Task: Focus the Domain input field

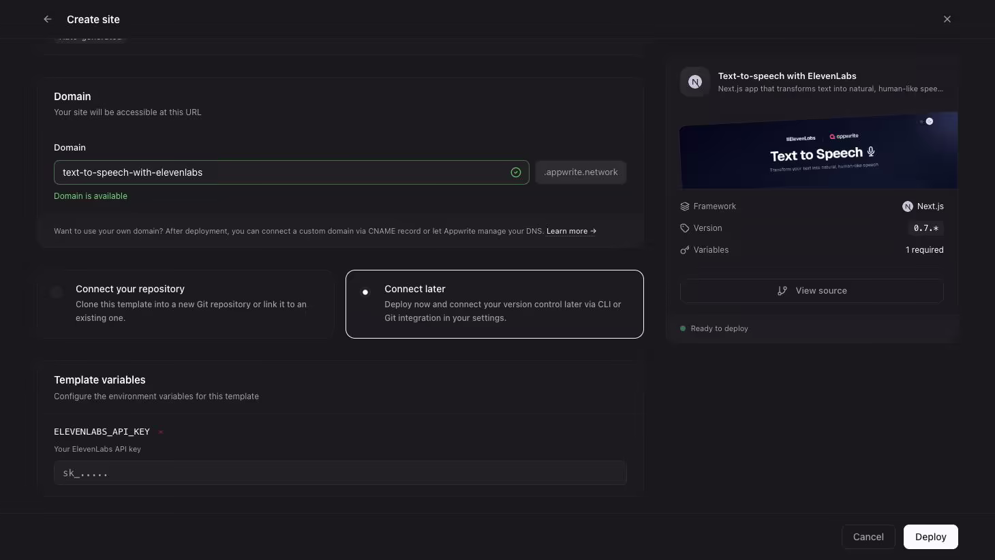Action: click(292, 172)
